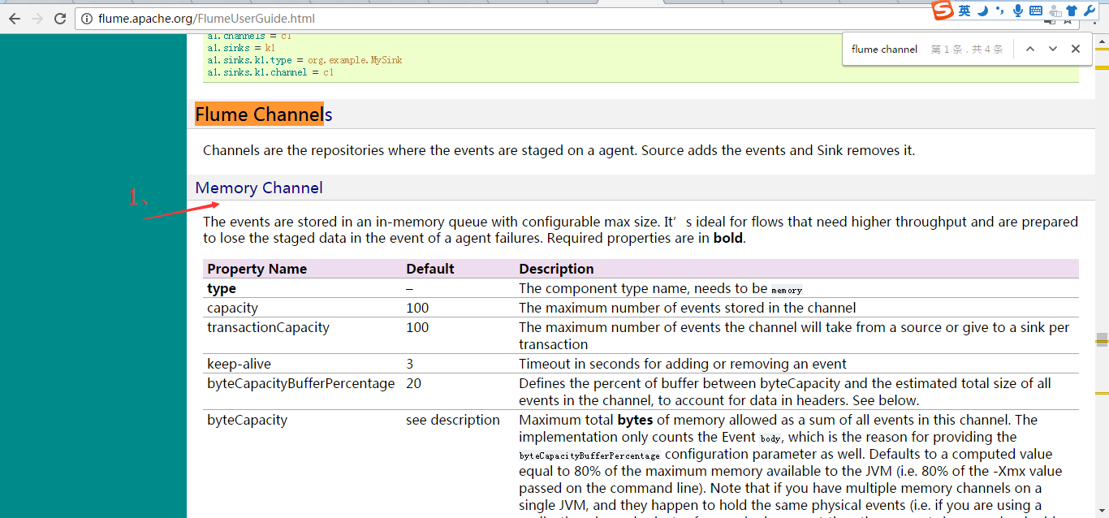Click the 'Channels are the repositories' paragraph
Viewport: 1109px width, 518px height.
[559, 150]
